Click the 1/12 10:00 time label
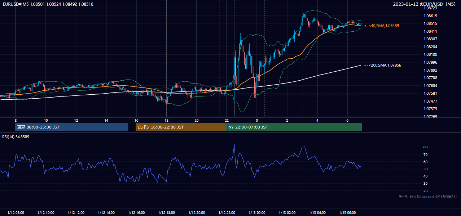 pos(46,212)
